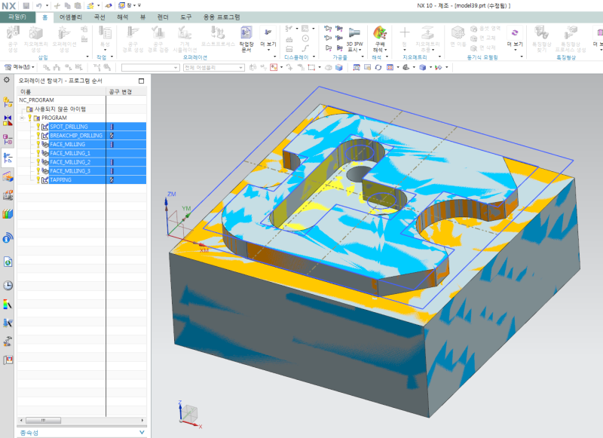Click the Save icon in title bar
Screen dimensions: 603x438
pyautogui.click(x=26, y=5)
